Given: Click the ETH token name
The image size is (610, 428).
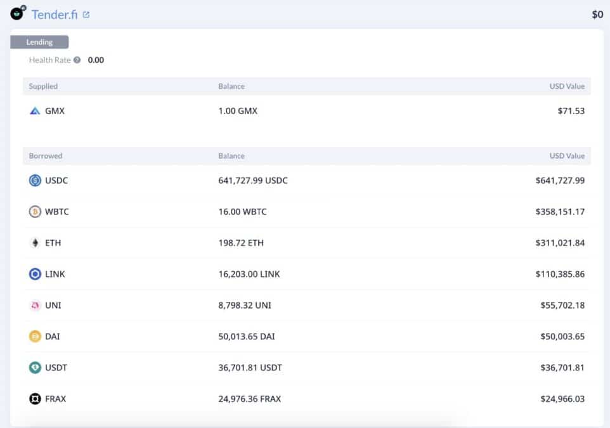Looking at the screenshot, I should 53,243.
